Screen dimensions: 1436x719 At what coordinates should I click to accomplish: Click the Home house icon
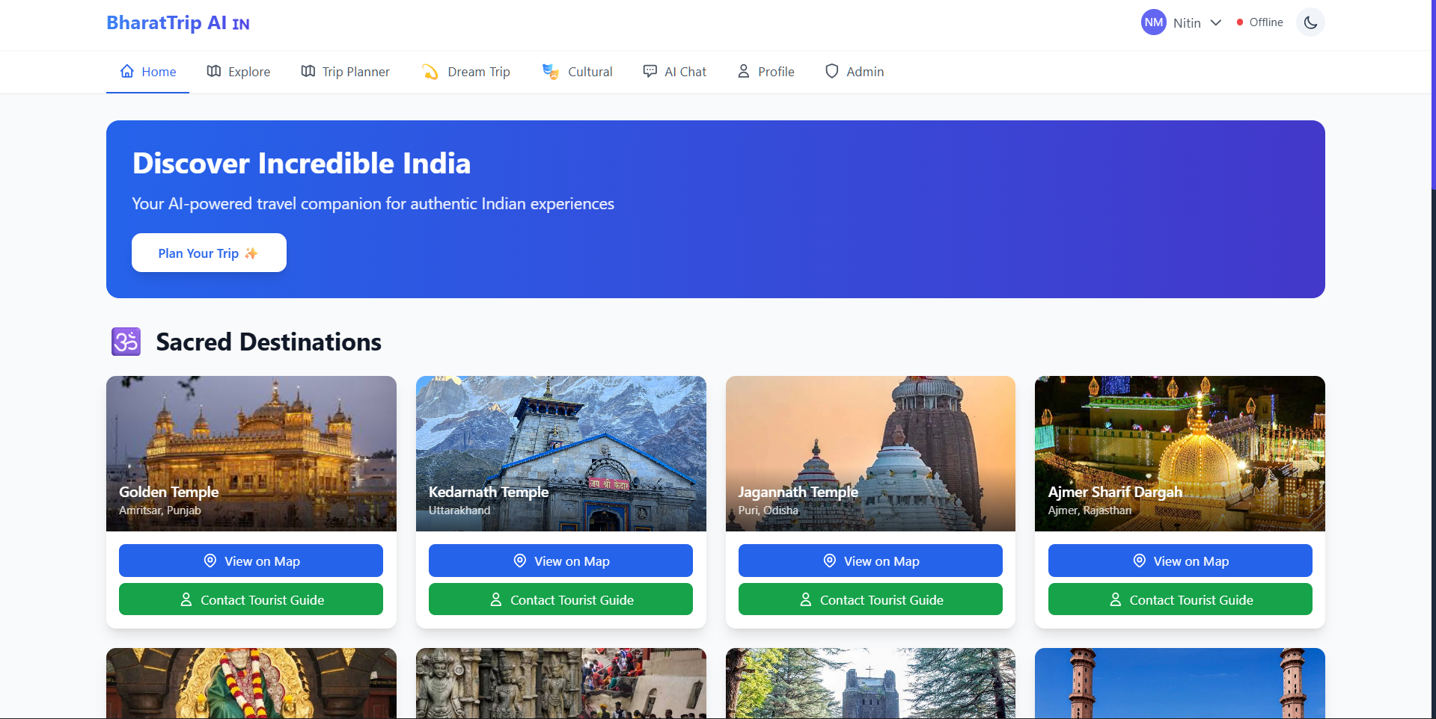click(127, 71)
